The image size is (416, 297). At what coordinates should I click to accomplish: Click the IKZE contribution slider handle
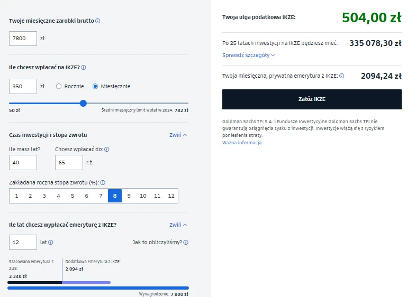[x=83, y=103]
